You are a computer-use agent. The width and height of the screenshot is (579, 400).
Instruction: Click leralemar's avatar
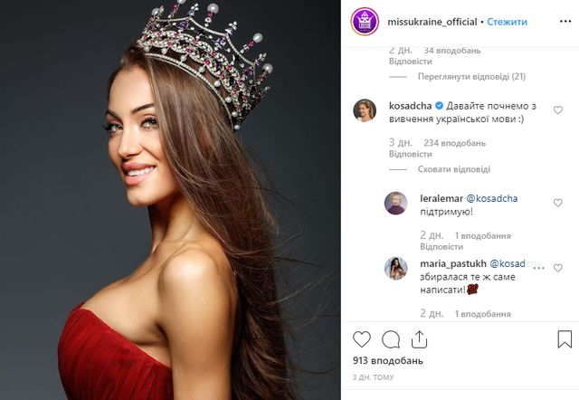point(395,203)
